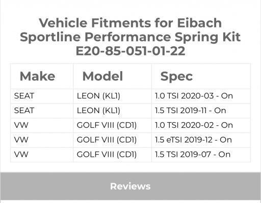The image size is (261, 203).
Task: Click the Make column header
Action: (x=37, y=76)
